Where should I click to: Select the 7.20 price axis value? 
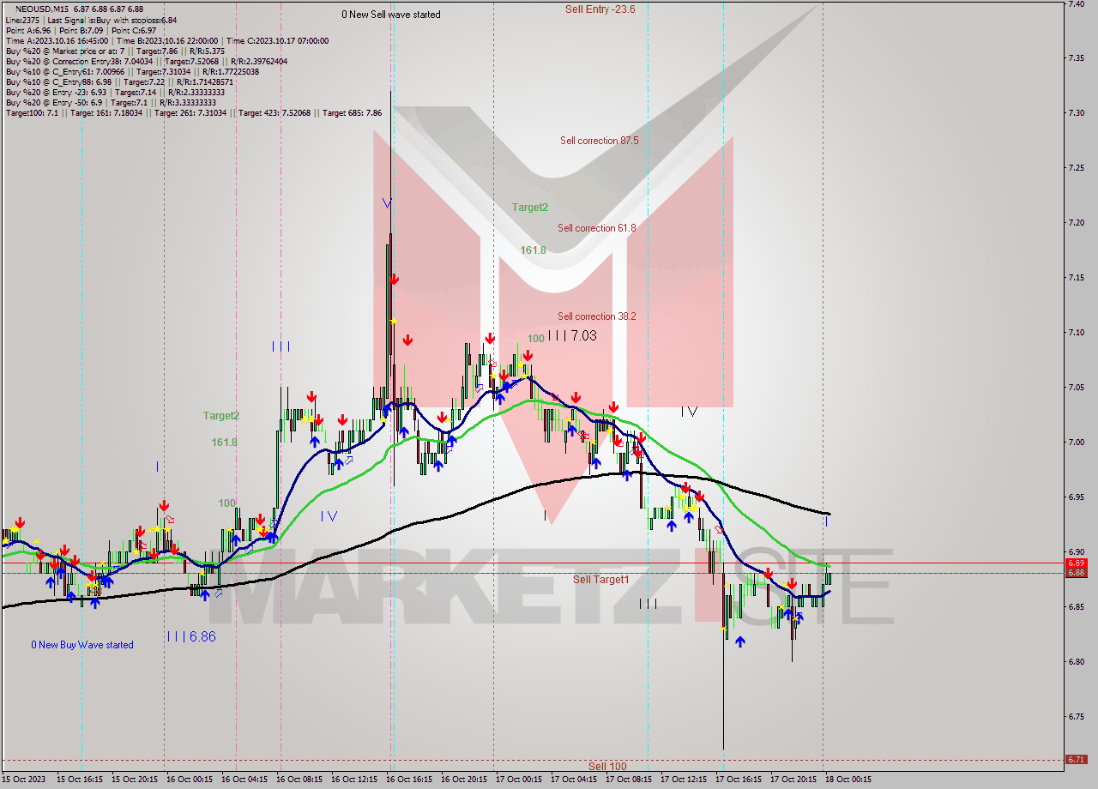tap(1077, 223)
